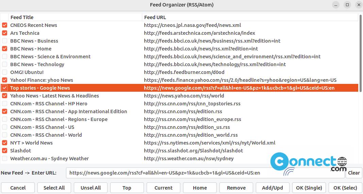This screenshot has width=363, height=194.
Task: Focus the New Feed URL input field
Action: tap(205, 173)
